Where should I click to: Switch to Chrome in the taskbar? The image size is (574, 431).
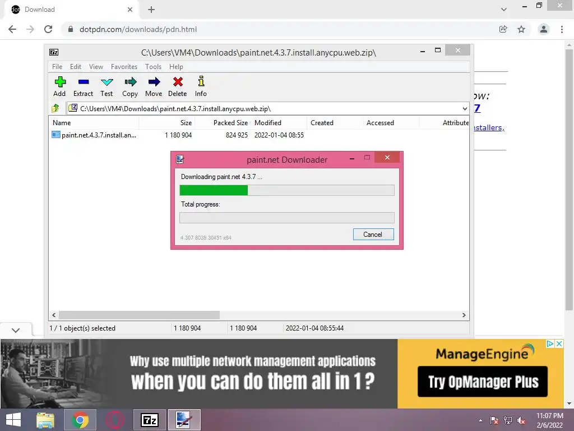(80, 420)
